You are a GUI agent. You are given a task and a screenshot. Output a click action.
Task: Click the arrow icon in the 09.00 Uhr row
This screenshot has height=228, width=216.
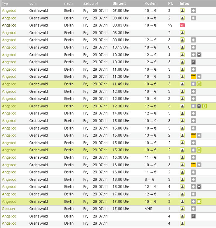[x=193, y=40]
